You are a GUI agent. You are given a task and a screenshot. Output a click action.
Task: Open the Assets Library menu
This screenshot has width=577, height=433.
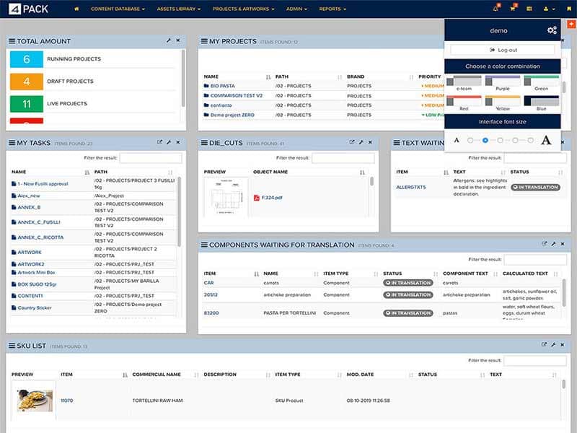178,9
